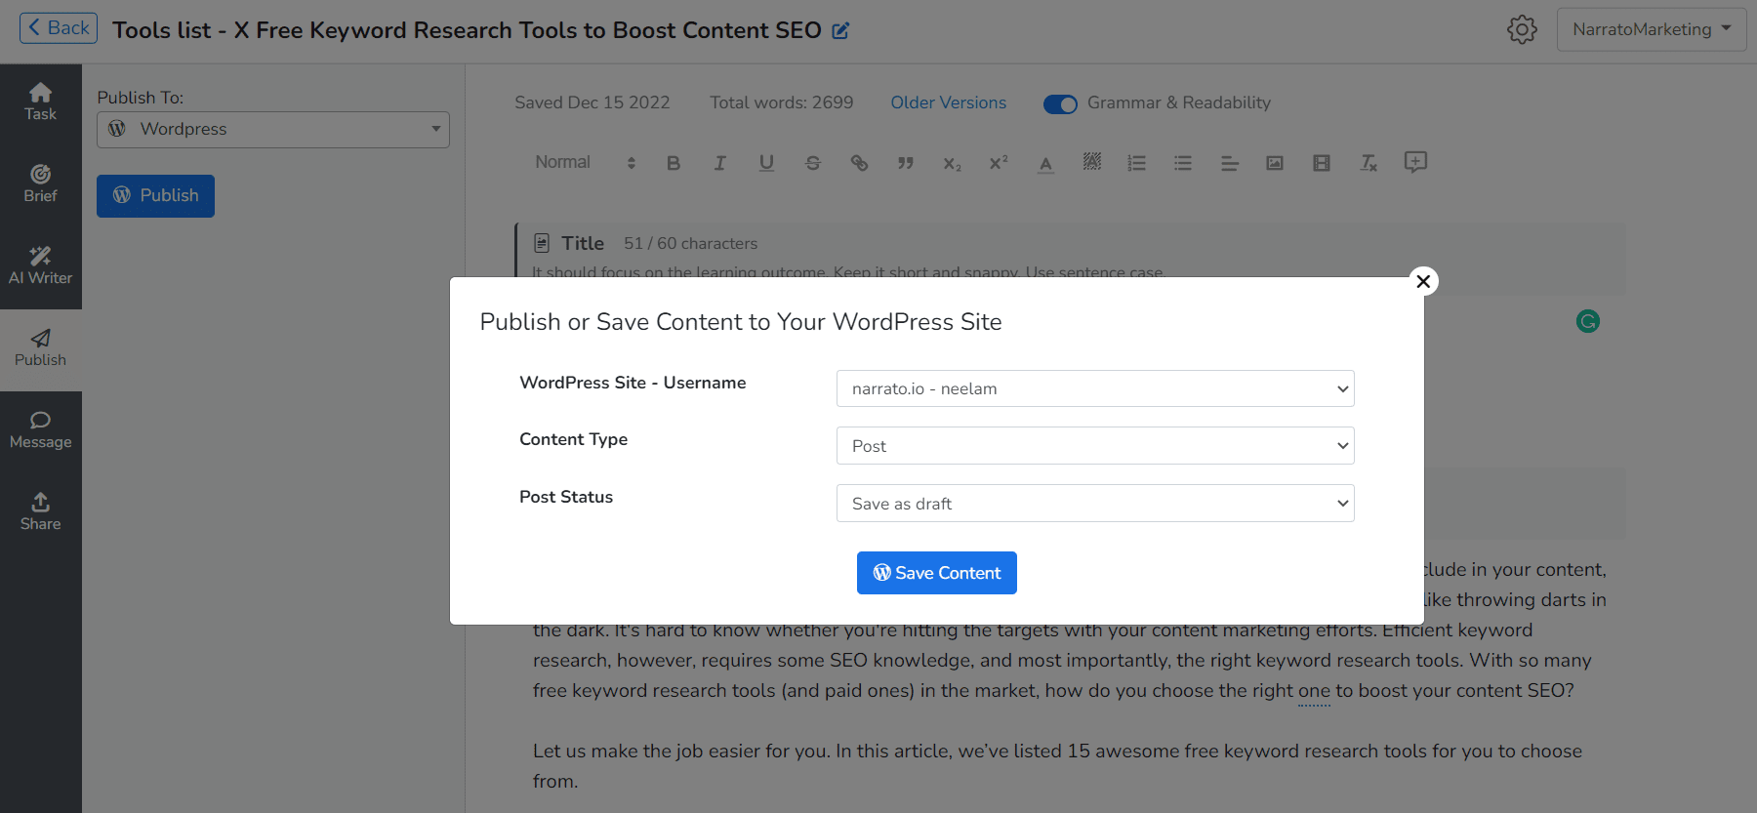This screenshot has width=1757, height=813.
Task: Clear text formatting
Action: point(1369,163)
